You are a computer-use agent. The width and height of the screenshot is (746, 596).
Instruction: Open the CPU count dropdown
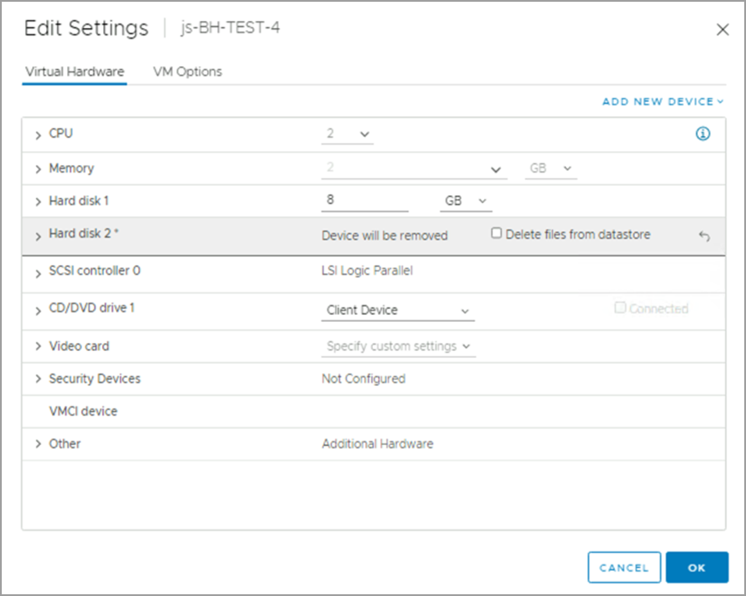coord(348,134)
